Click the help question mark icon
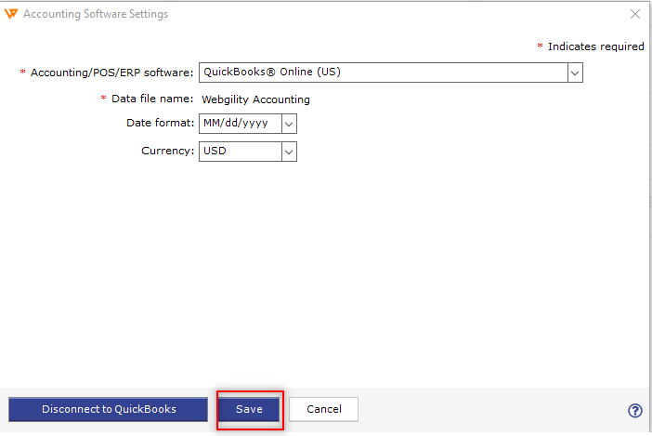Image resolution: width=652 pixels, height=436 pixels. pyautogui.click(x=634, y=410)
